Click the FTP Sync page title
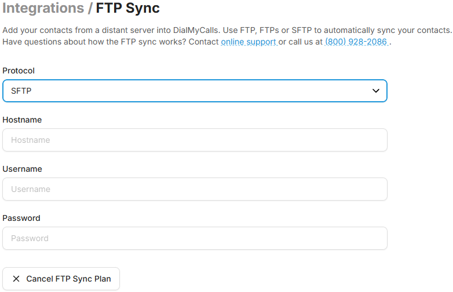Image resolution: width=453 pixels, height=292 pixels. click(127, 9)
